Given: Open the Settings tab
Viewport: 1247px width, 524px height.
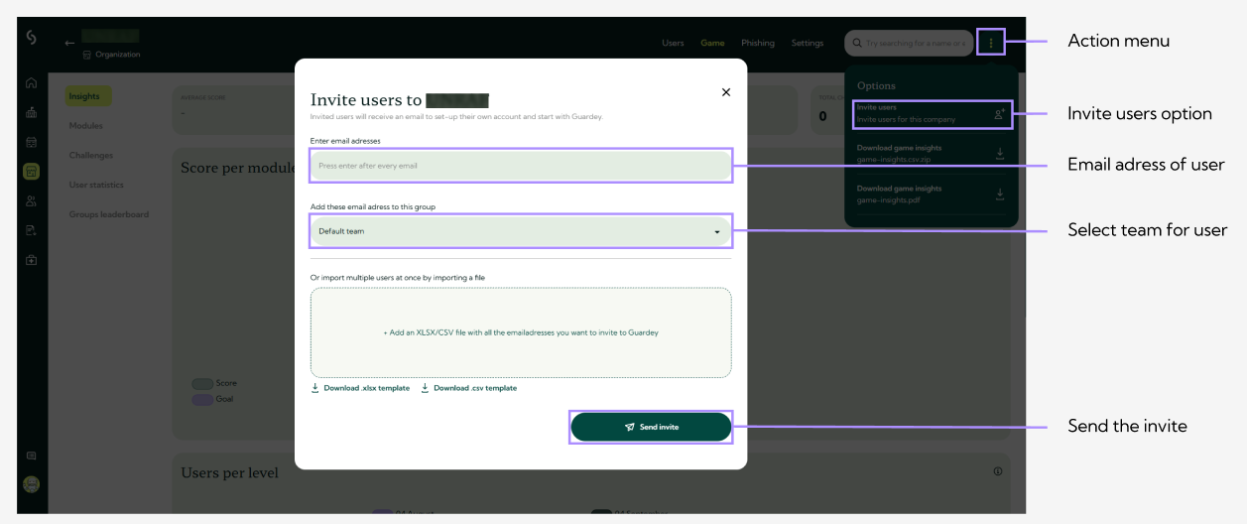Looking at the screenshot, I should coord(807,44).
